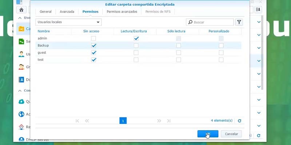The image size is (291, 145).
Task: Select the Permisos tab
Action: (90, 12)
